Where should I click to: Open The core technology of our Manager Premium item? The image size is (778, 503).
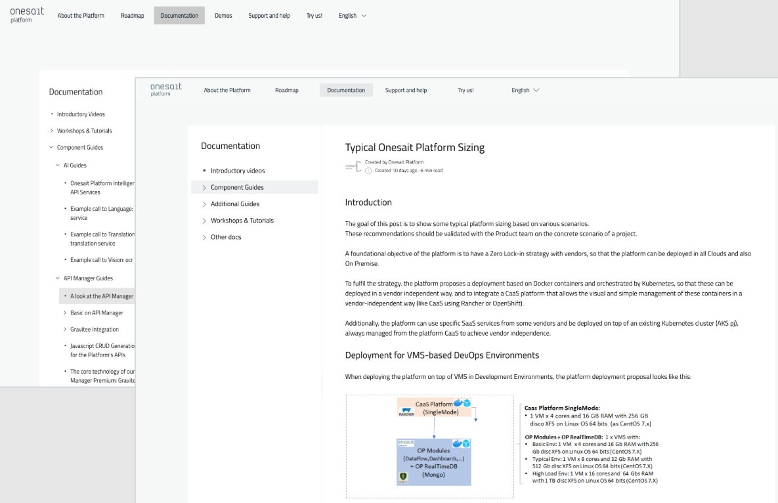pos(102,376)
